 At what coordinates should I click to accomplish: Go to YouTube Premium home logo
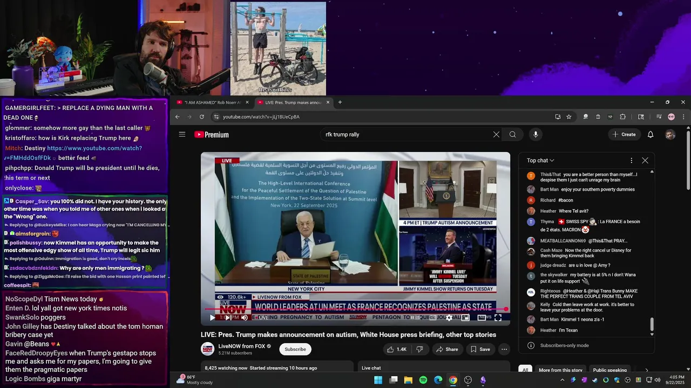tap(212, 135)
